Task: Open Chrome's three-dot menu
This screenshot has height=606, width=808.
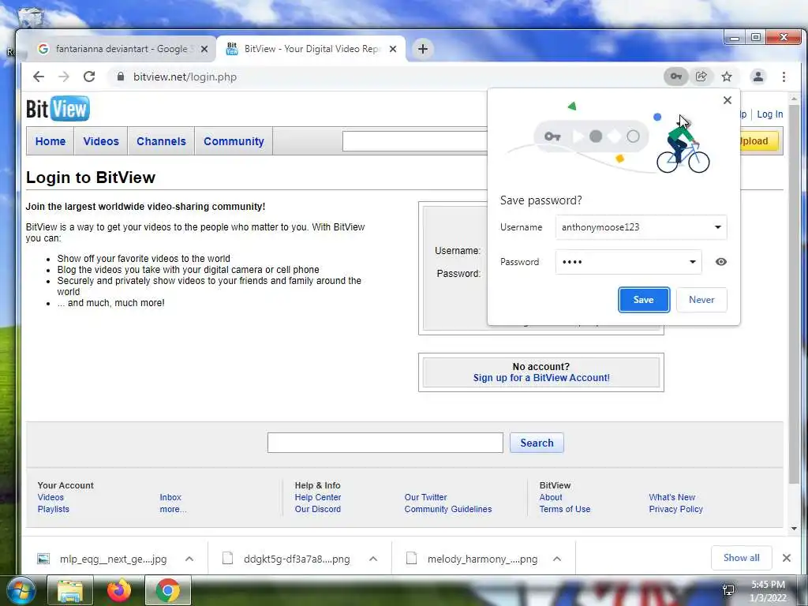Action: click(784, 77)
